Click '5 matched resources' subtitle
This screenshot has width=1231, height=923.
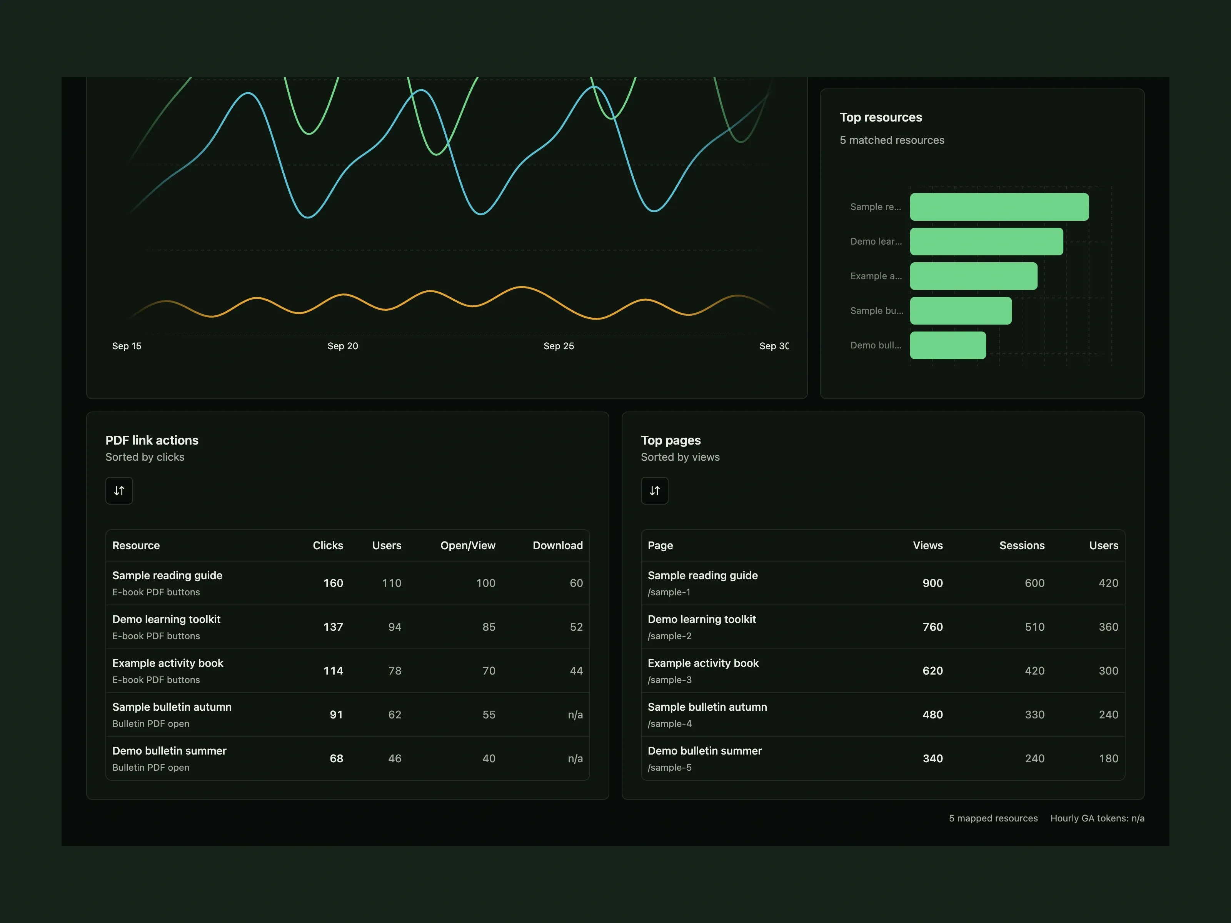(x=892, y=140)
